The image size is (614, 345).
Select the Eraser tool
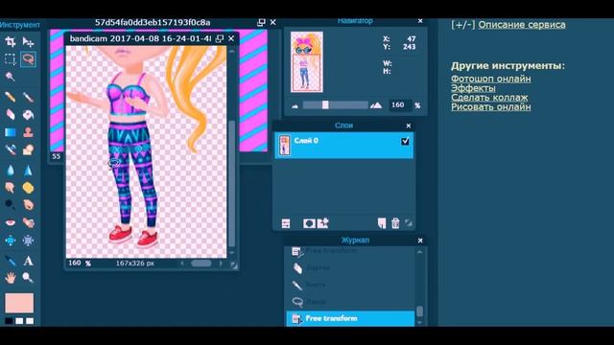11,115
